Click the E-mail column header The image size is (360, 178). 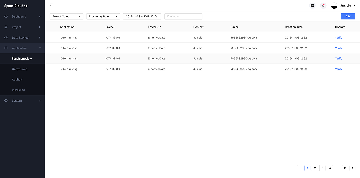(234, 27)
